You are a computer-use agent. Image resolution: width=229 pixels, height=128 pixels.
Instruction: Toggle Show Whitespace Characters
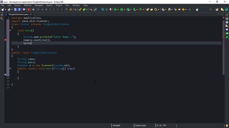[111, 10]
